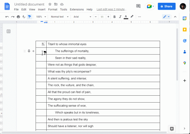Grab the table row drag handle
This screenshot has width=190, height=134.
[25, 51]
